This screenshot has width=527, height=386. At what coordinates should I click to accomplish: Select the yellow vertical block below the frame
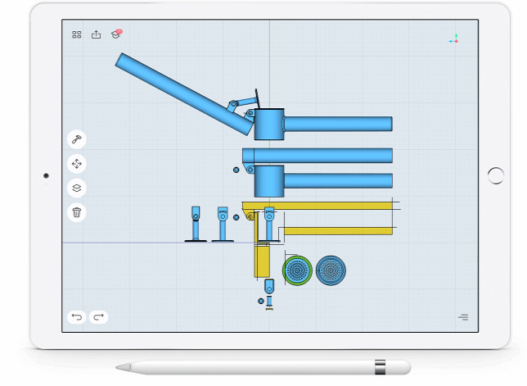(x=262, y=261)
